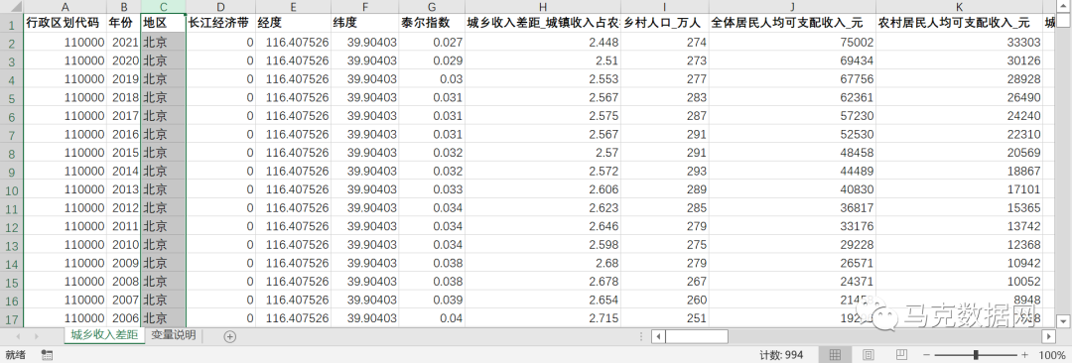The height and width of the screenshot is (363, 1072).
Task: Click the 就绪 status indicator
Action: click(15, 355)
